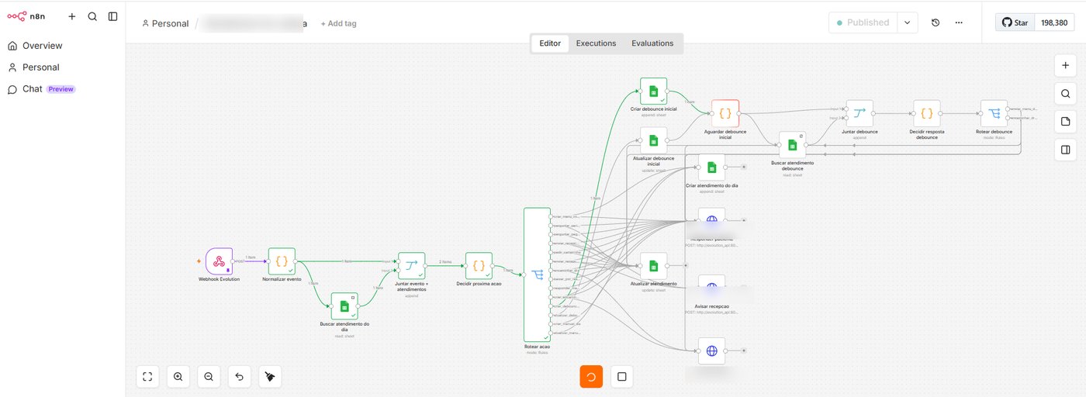The height and width of the screenshot is (397, 1086).
Task: Zoom in the canvas
Action: pyautogui.click(x=178, y=377)
